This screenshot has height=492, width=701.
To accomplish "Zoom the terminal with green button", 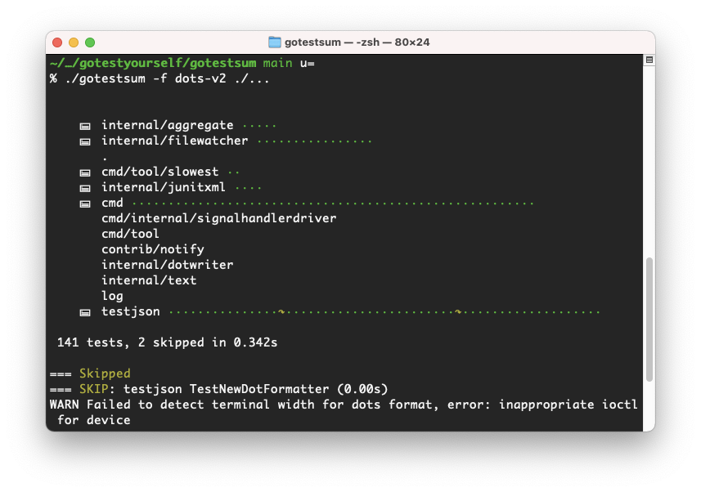I will 90,42.
